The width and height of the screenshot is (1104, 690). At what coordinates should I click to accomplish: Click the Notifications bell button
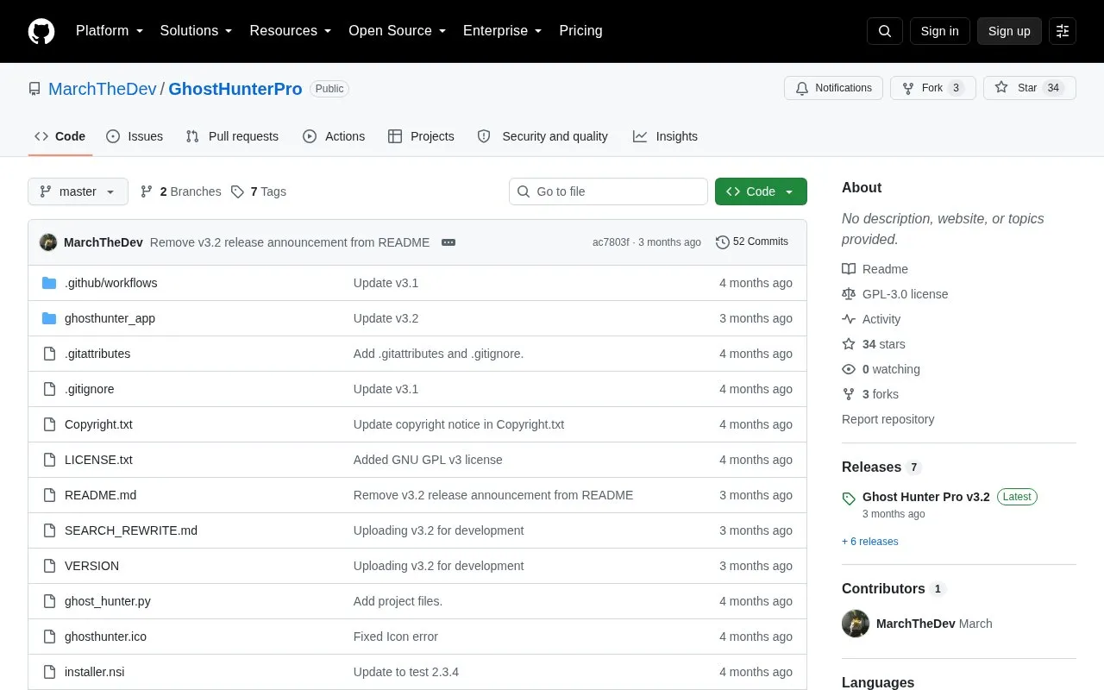(833, 88)
